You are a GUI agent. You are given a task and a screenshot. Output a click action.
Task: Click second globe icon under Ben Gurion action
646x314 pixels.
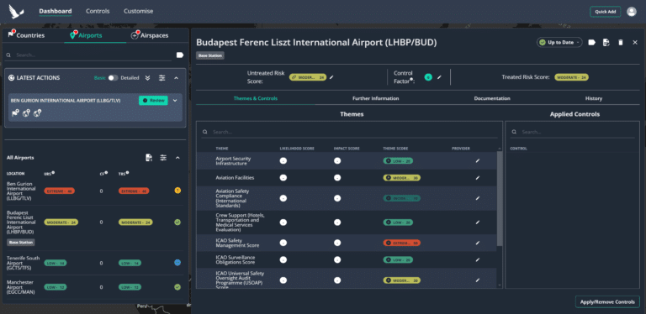click(37, 113)
